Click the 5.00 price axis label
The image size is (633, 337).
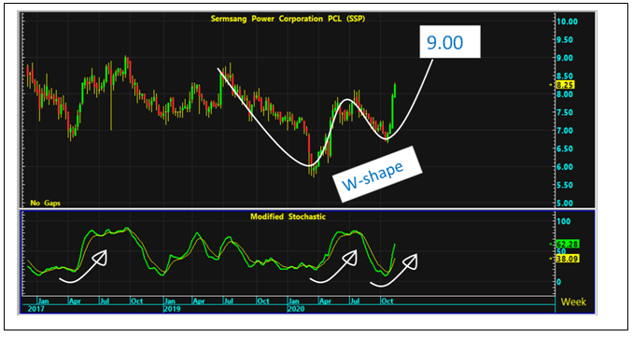coord(565,203)
